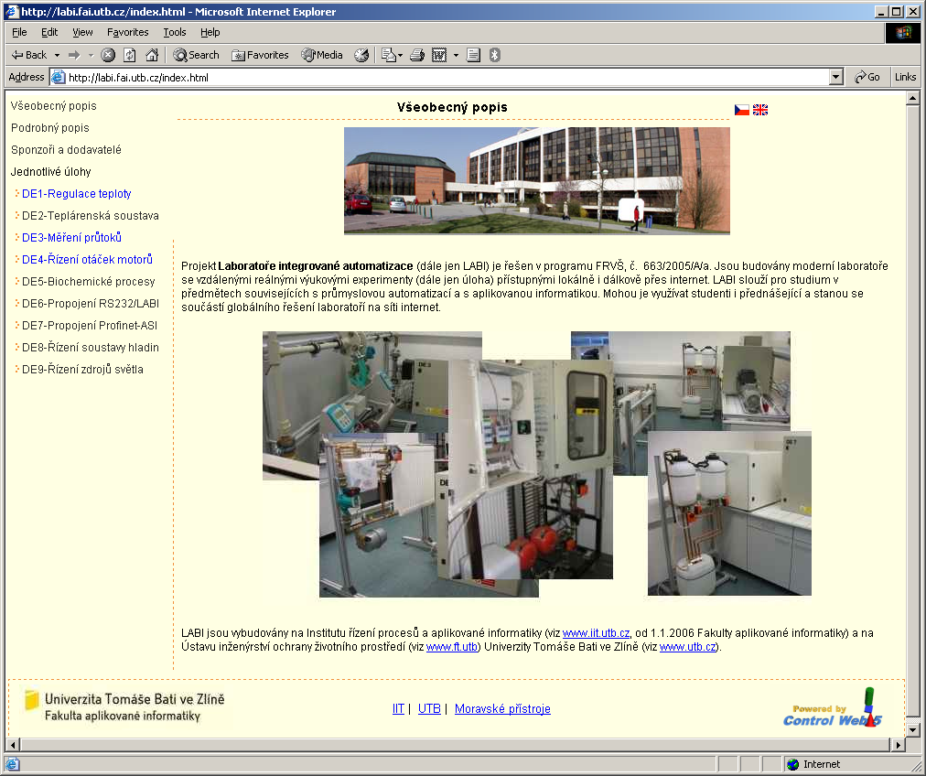926x776 pixels.
Task: Click the Moravské přístroje footer link
Action: 502,709
